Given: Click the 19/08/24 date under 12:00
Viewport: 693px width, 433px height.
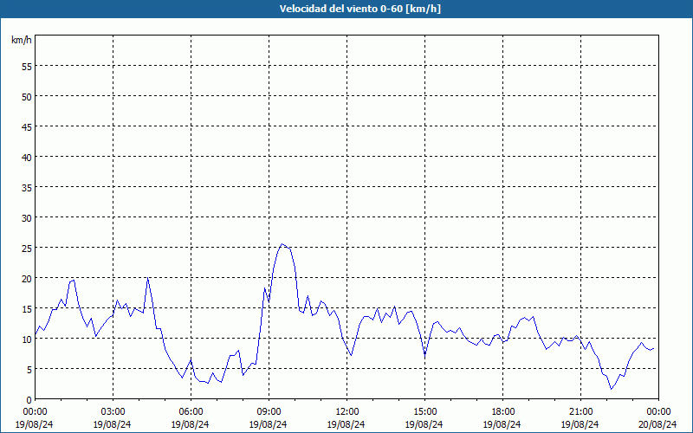Looking at the screenshot, I should click(x=346, y=424).
